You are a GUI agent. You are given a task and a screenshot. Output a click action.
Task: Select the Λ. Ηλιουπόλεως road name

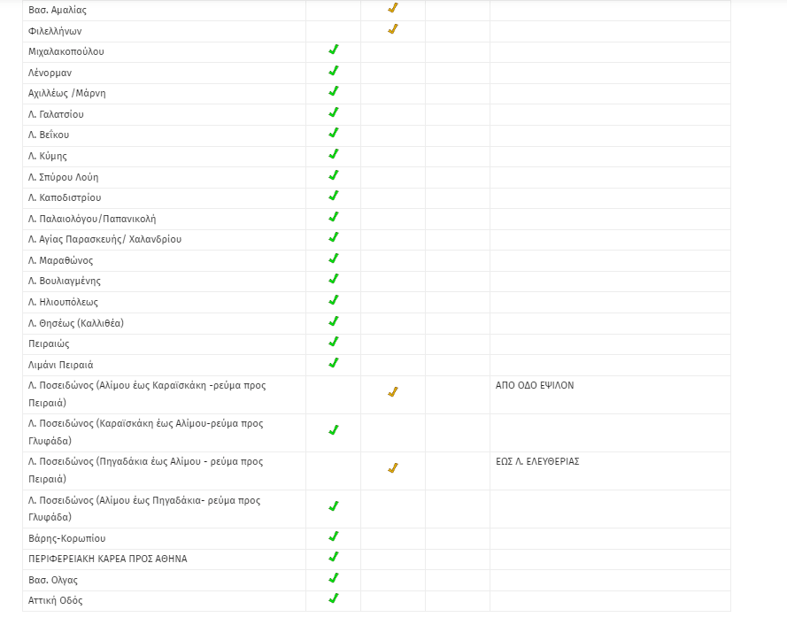(x=63, y=302)
